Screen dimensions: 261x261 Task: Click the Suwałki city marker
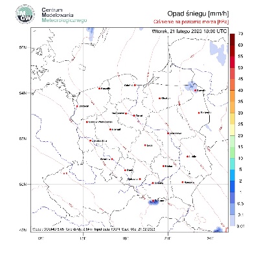[x=195, y=91]
